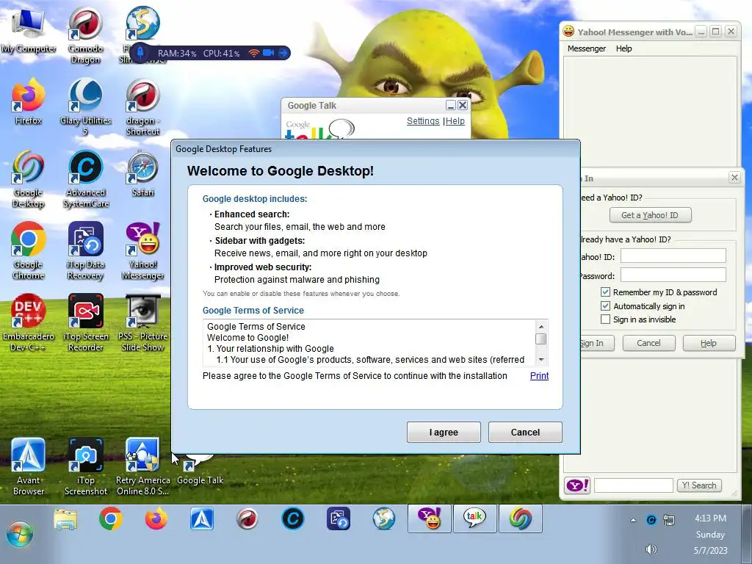Open PSS - Picture Slide Show icon
The height and width of the screenshot is (564, 752).
[143, 322]
